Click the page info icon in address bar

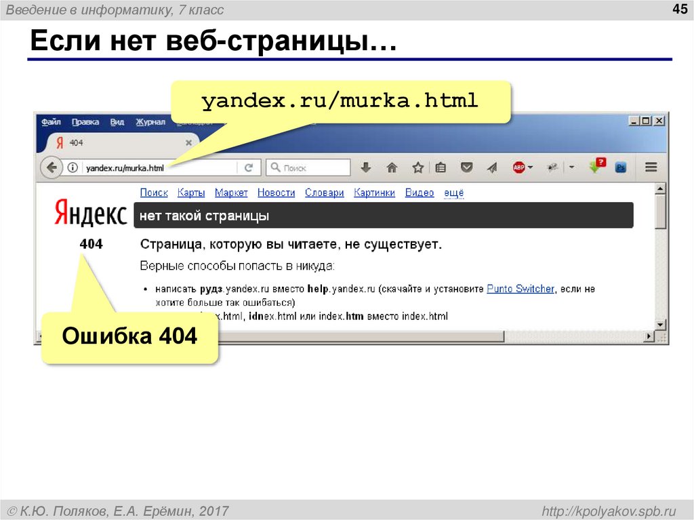click(x=75, y=166)
